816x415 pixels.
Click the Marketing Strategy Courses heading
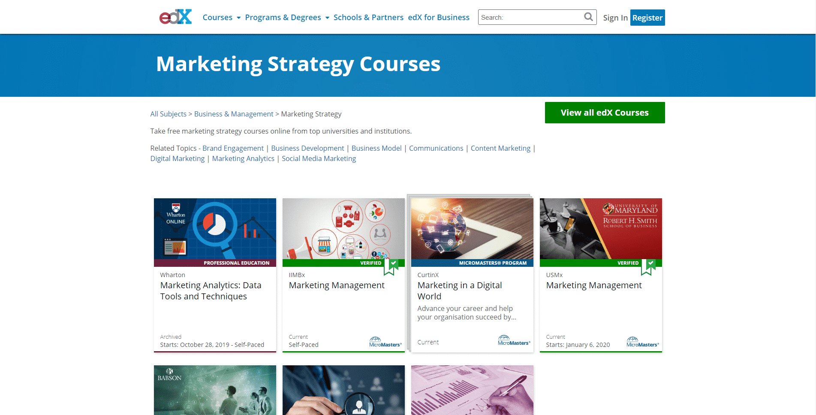pyautogui.click(x=298, y=64)
